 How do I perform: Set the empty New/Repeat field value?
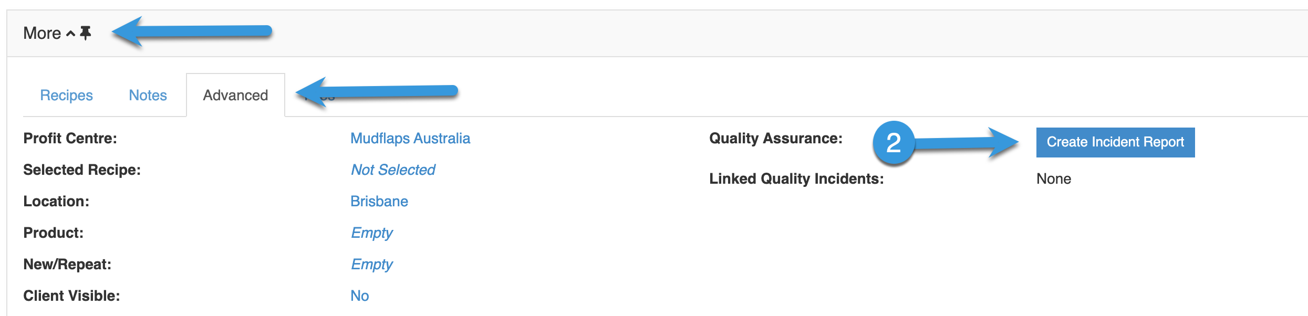pyautogui.click(x=371, y=265)
